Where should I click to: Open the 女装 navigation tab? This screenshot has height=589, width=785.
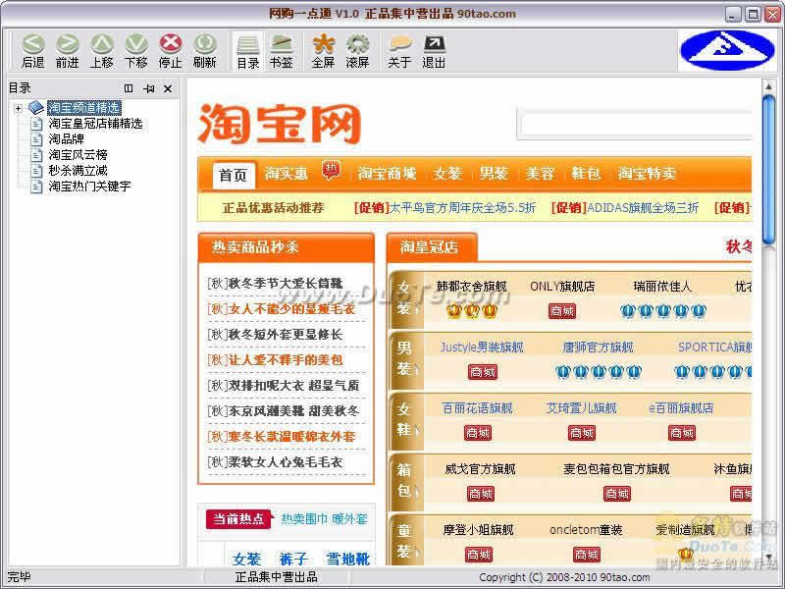click(x=447, y=174)
